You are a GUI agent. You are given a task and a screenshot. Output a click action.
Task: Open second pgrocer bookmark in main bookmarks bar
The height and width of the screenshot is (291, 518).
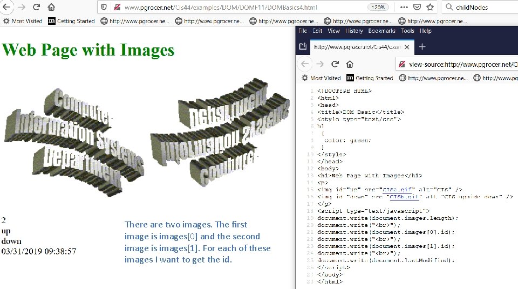(x=209, y=21)
